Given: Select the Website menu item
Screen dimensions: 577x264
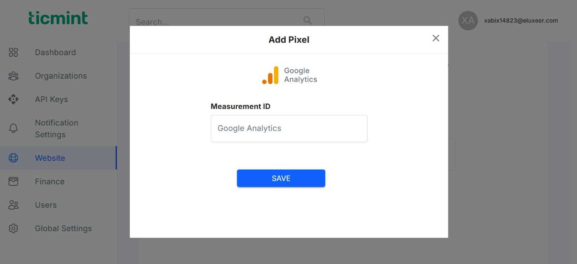Looking at the screenshot, I should [58, 158].
